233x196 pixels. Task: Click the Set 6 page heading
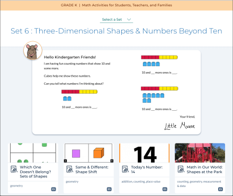[x=116, y=31]
